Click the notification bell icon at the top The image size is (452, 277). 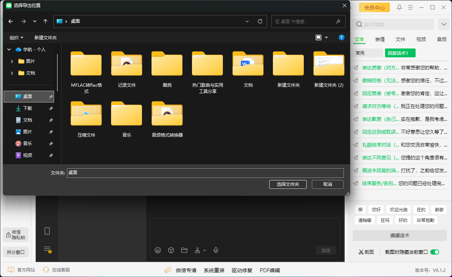399,7
